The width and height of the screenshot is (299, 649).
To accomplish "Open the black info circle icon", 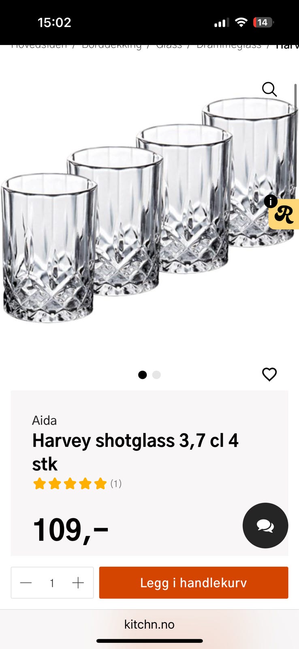I will (271, 201).
